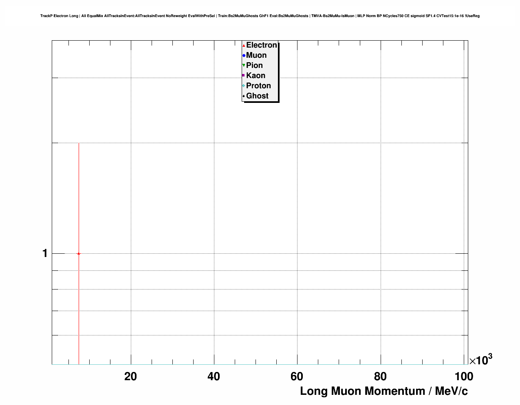The image size is (520, 405).
Task: Click the x-axis label 20
Action: pos(130,377)
